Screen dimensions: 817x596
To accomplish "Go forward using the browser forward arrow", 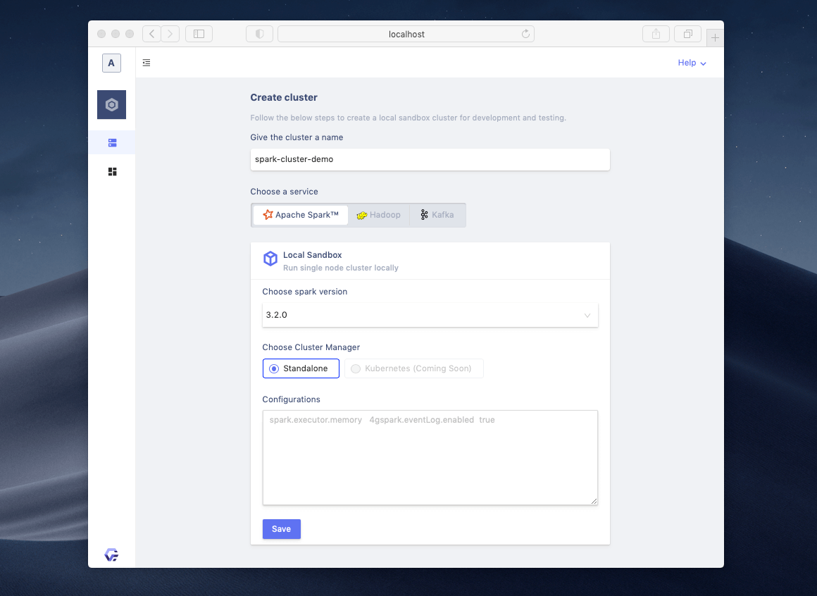I will 170,34.
